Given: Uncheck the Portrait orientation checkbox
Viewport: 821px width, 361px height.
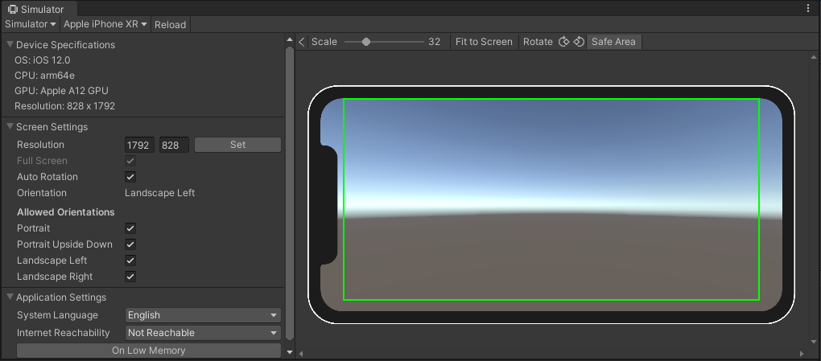Looking at the screenshot, I should click(x=130, y=228).
